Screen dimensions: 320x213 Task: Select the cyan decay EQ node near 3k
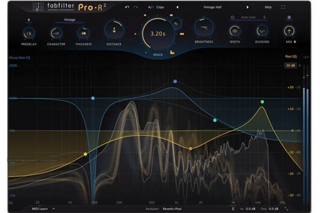(x=215, y=120)
